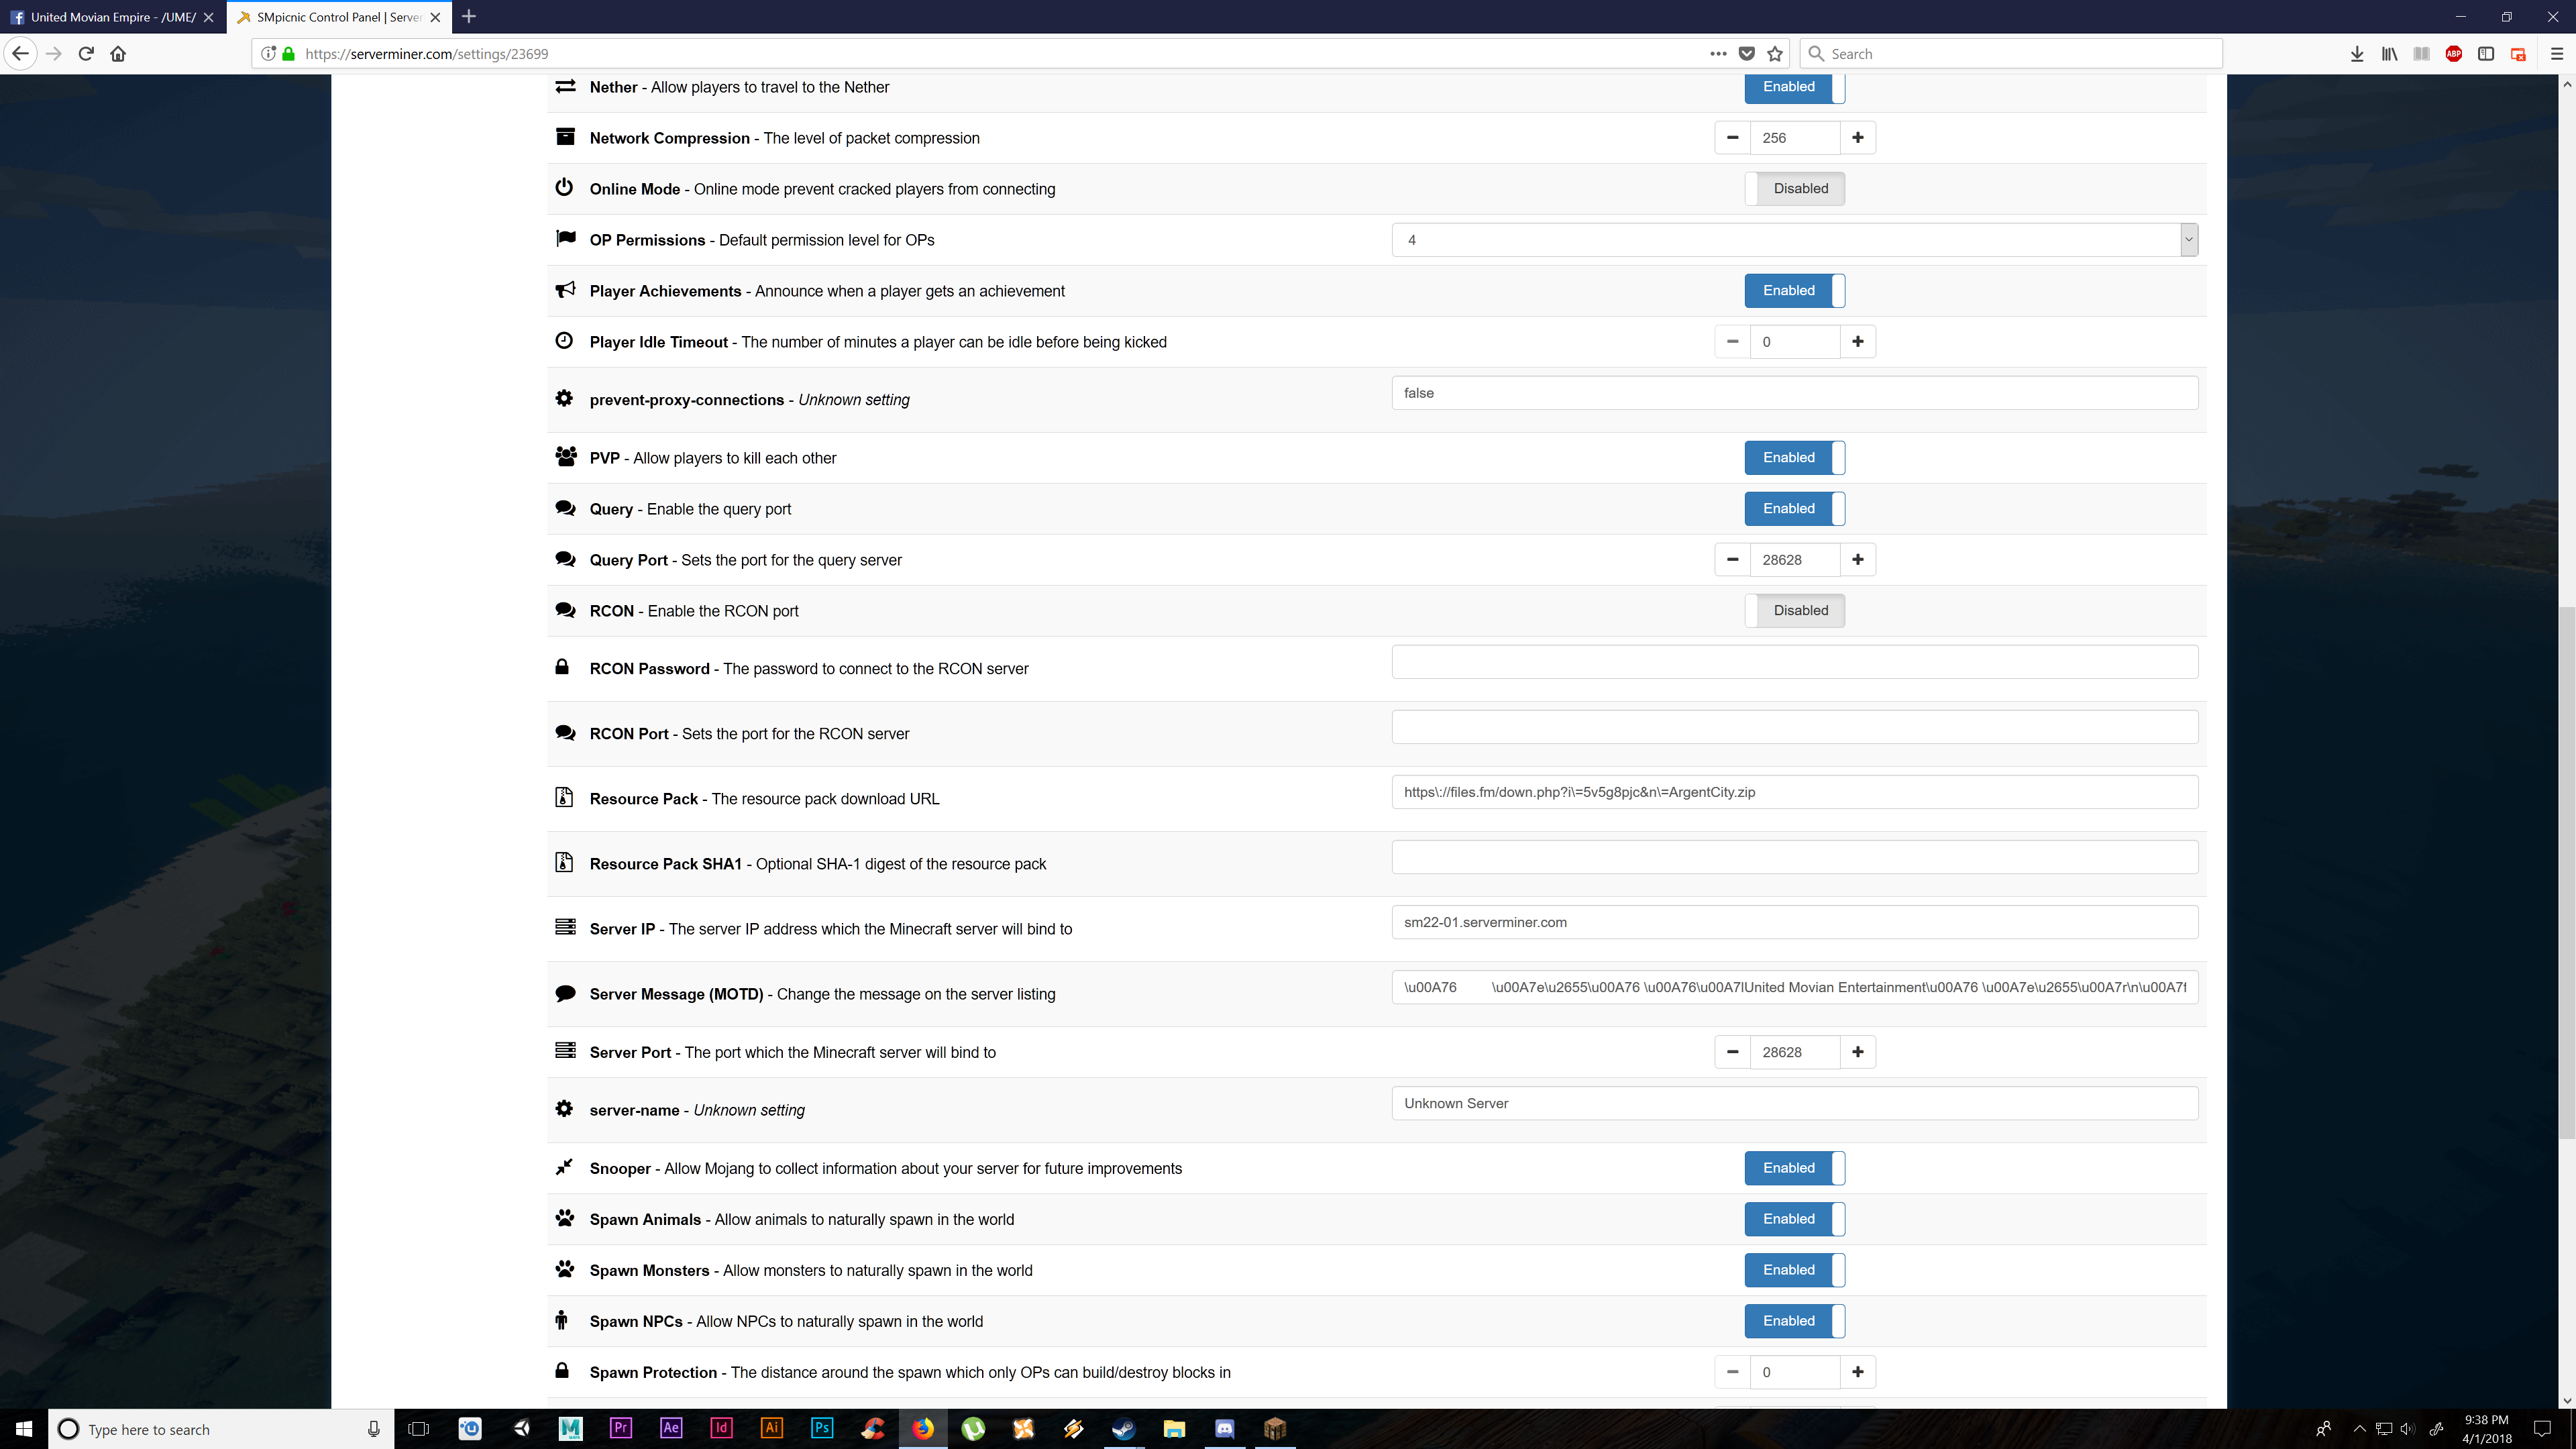Toggle Player Achievements switch
This screenshot has height=1449, width=2576.
[x=1794, y=290]
